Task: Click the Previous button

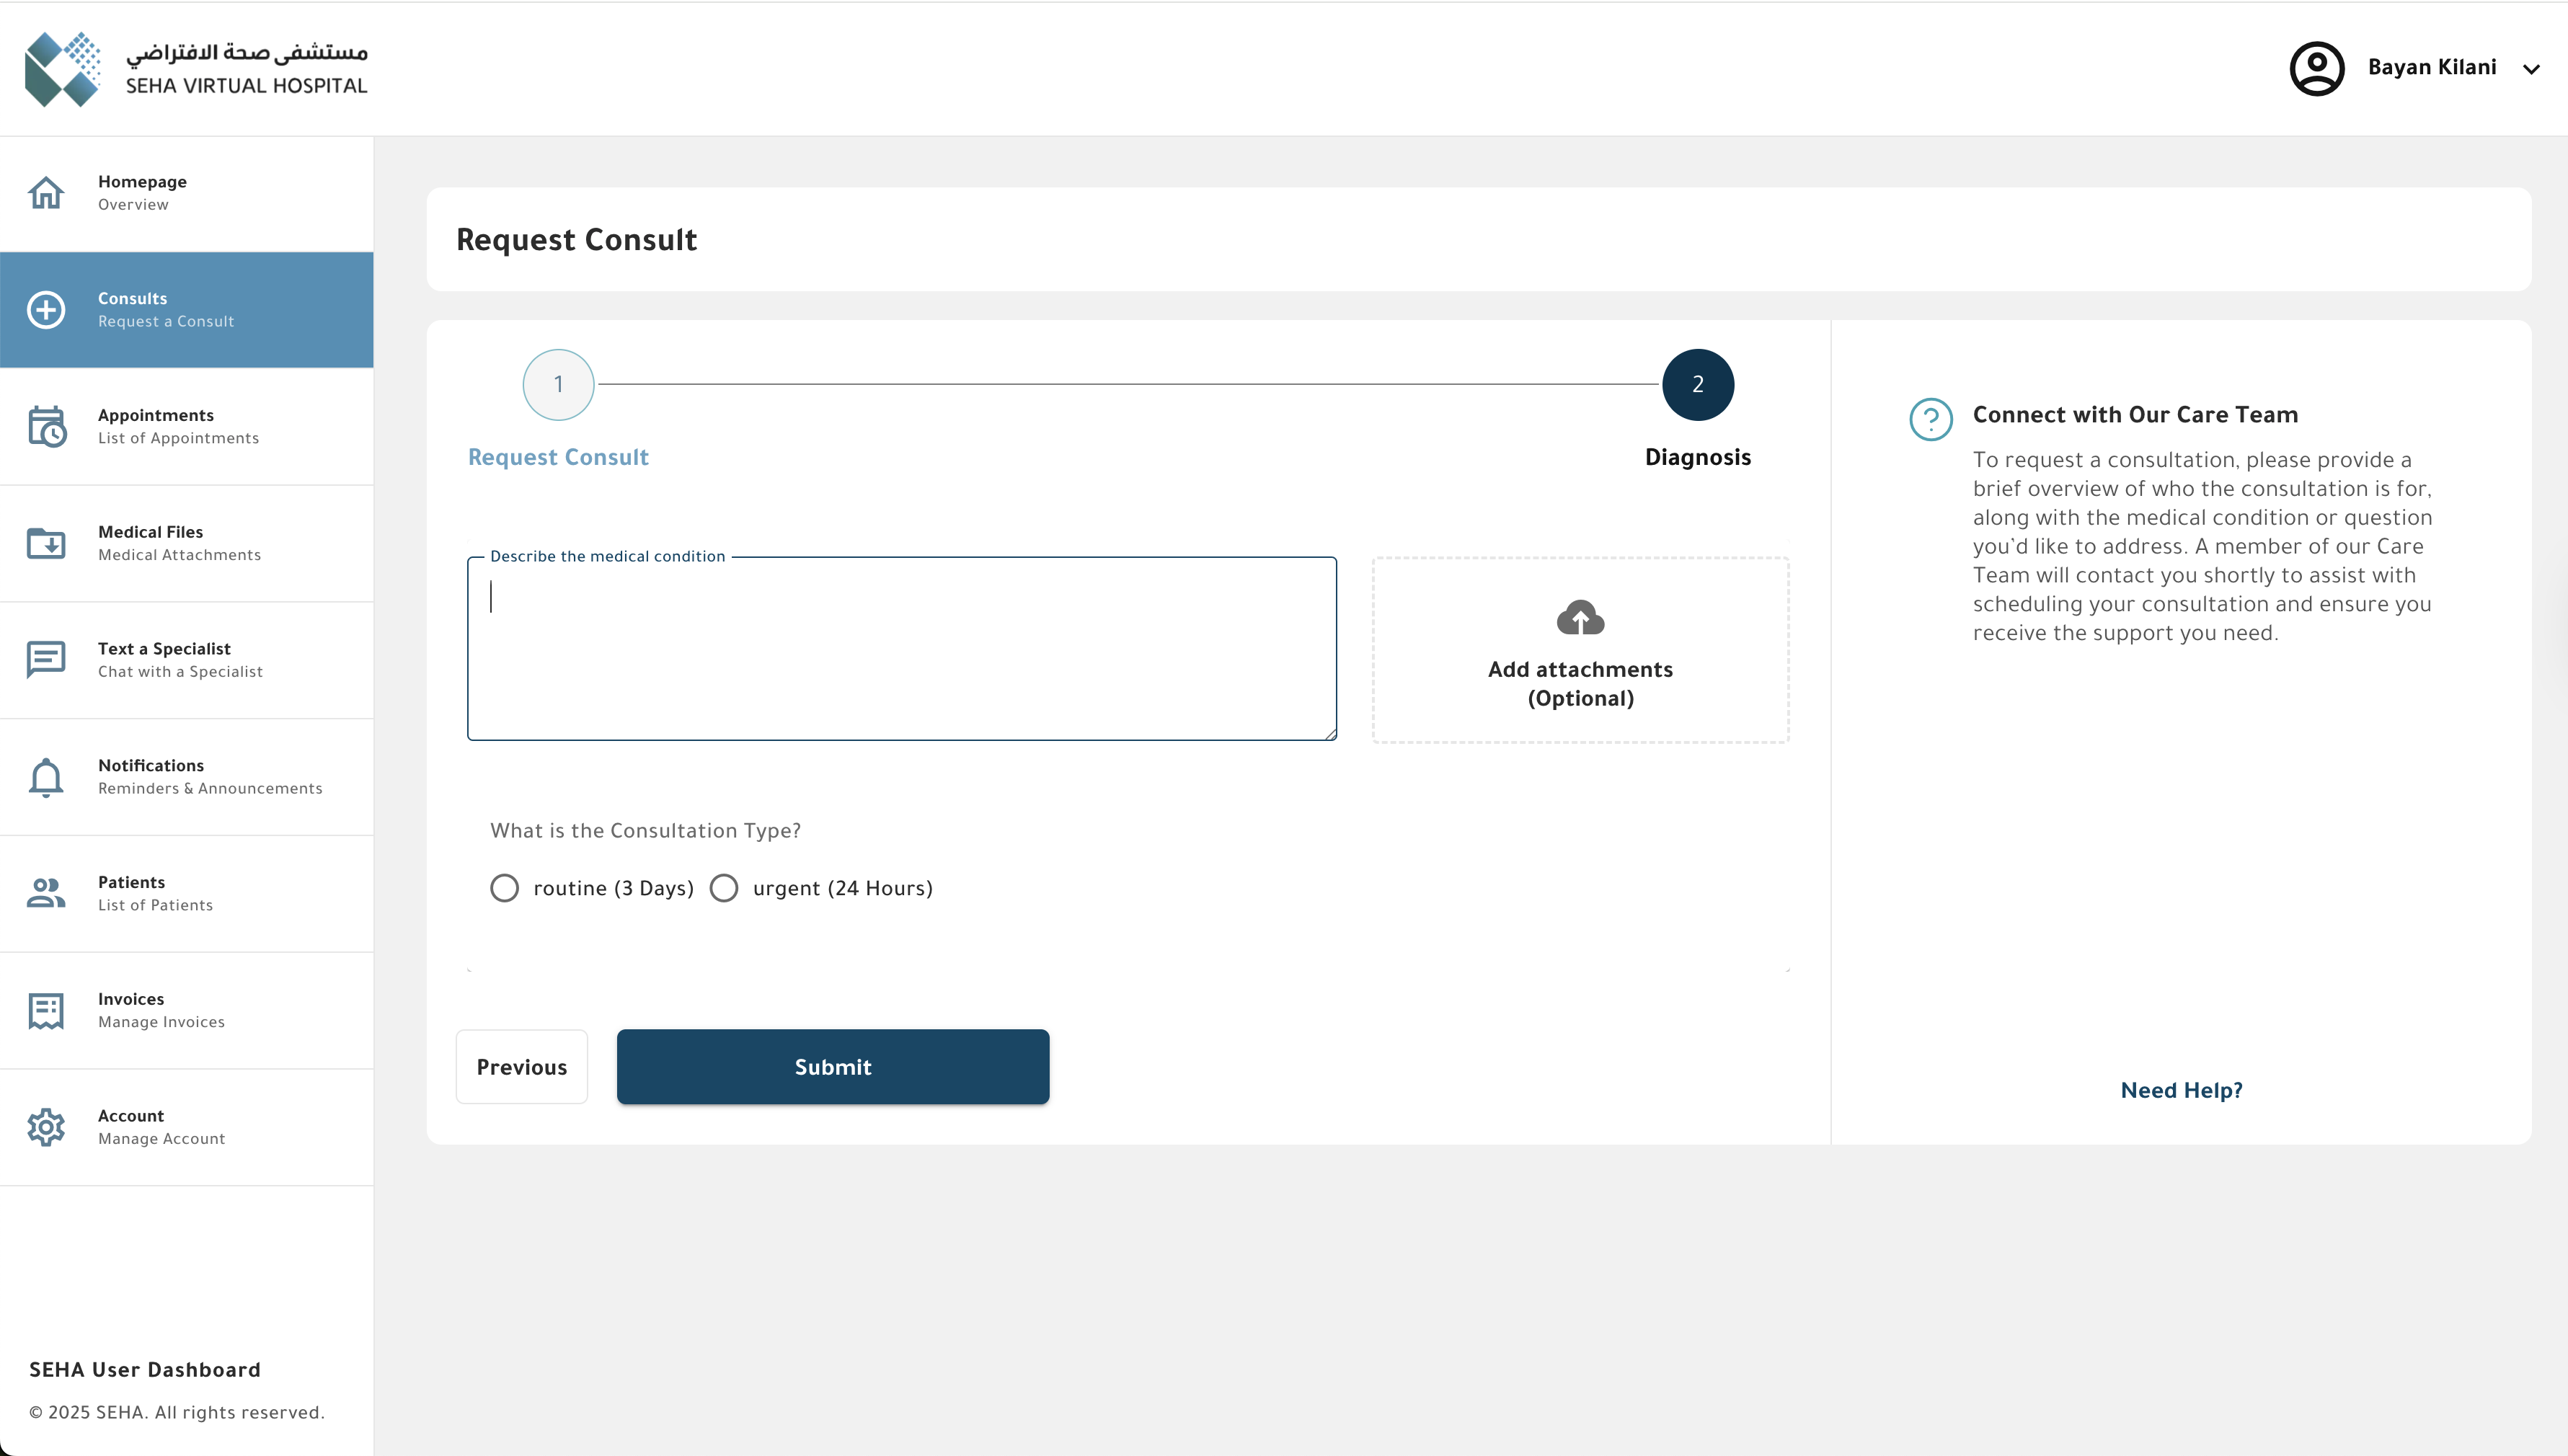Action: 521,1067
